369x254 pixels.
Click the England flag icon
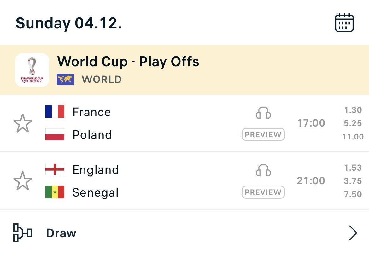(x=55, y=169)
